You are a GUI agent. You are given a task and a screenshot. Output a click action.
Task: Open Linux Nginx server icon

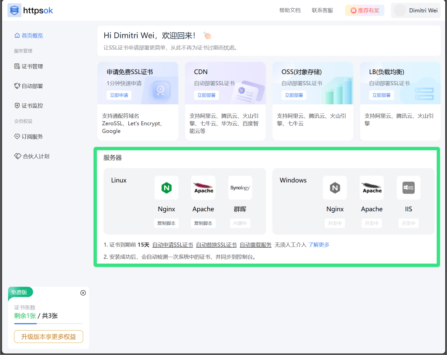coord(166,188)
